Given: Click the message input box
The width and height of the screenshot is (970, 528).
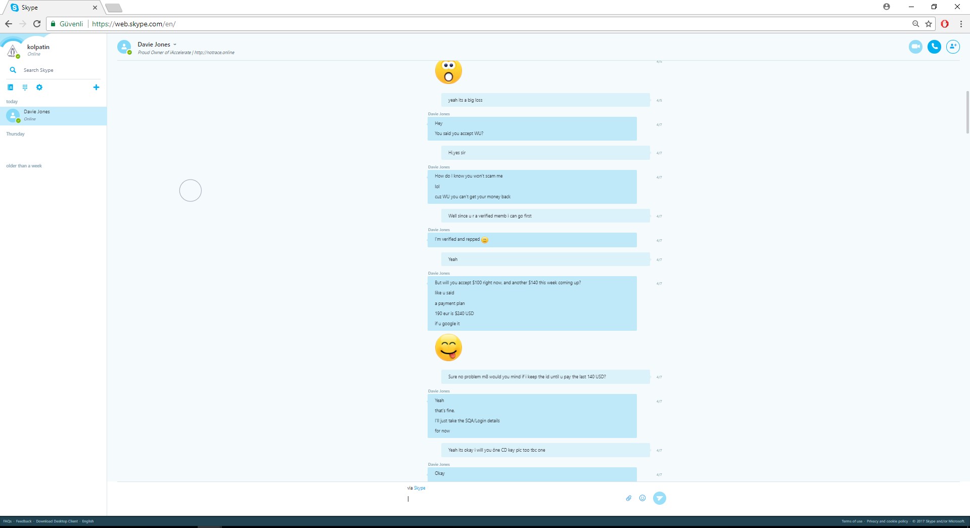Looking at the screenshot, I should tap(513, 498).
